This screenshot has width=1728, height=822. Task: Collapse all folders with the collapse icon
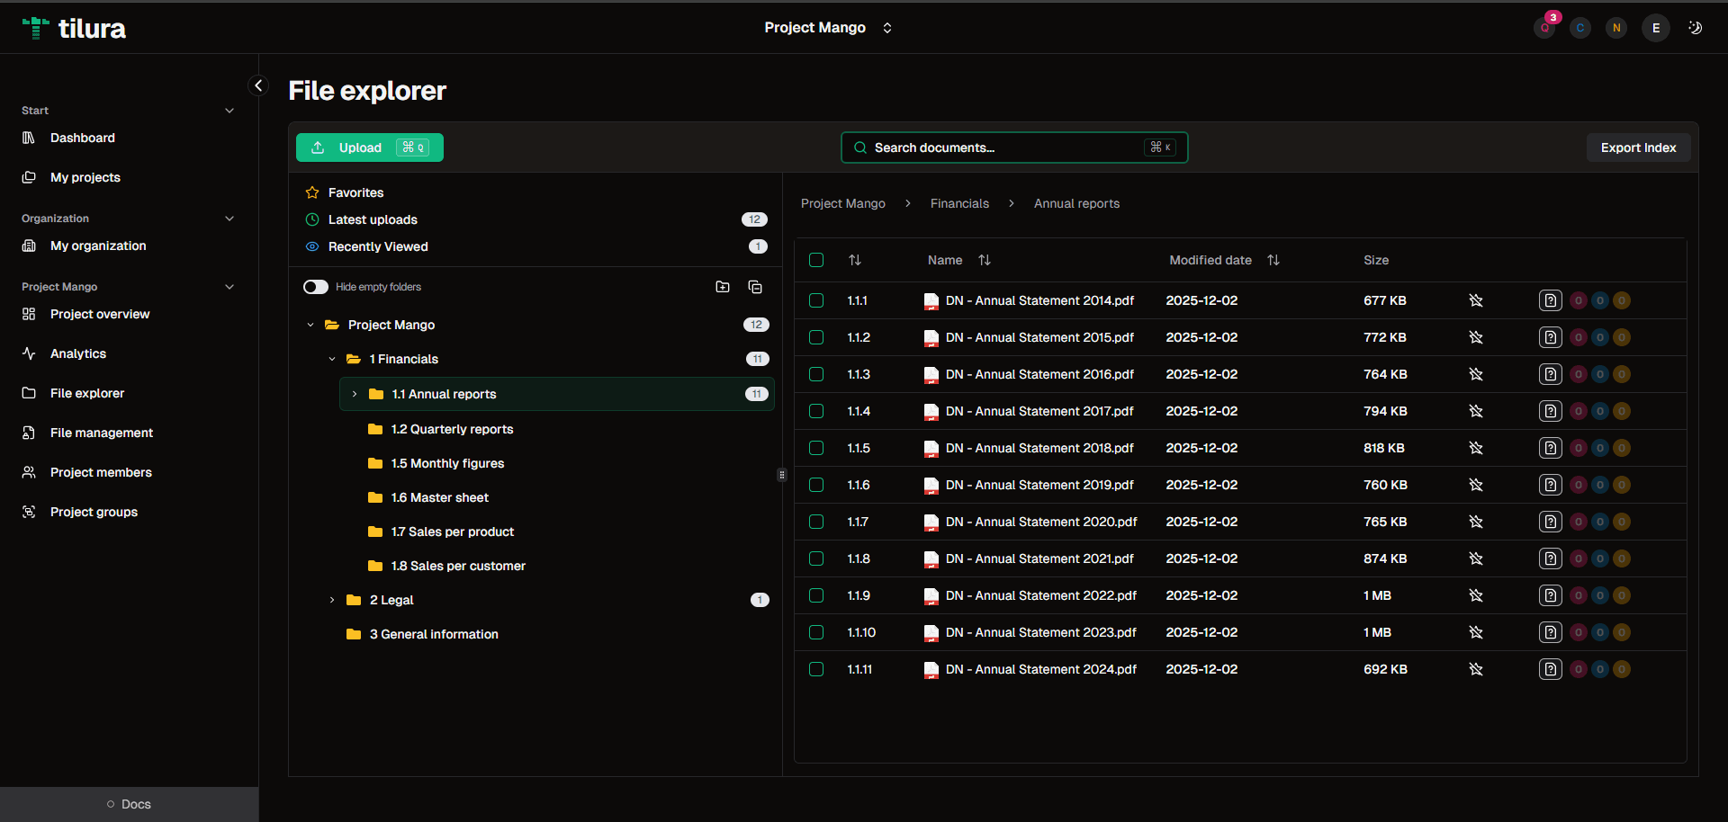[755, 287]
